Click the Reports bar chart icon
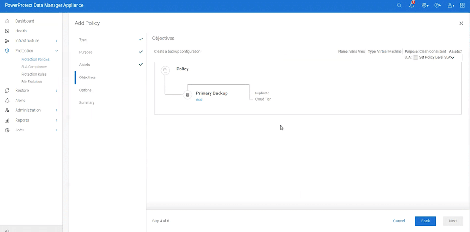470x232 pixels. 7,120
